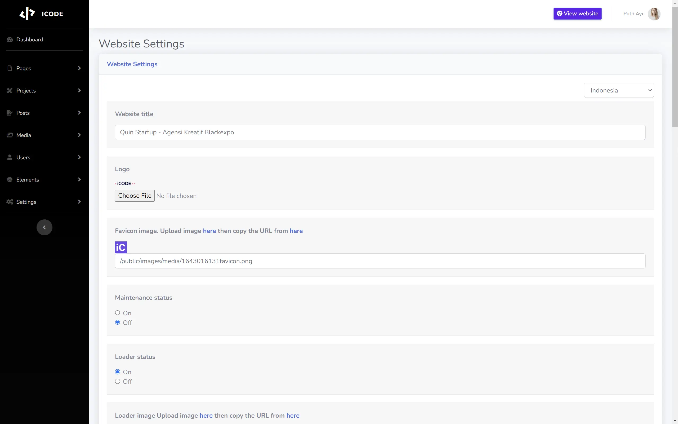Open the Media library icon

pyautogui.click(x=10, y=135)
